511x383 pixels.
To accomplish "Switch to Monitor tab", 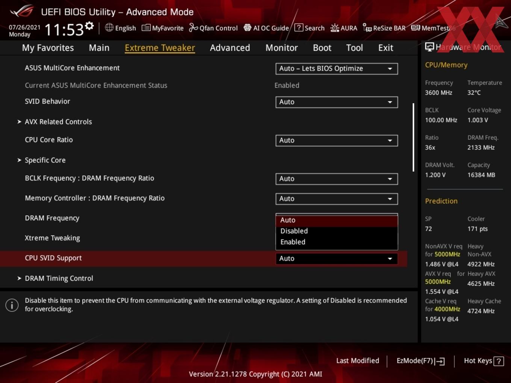I will tap(281, 48).
